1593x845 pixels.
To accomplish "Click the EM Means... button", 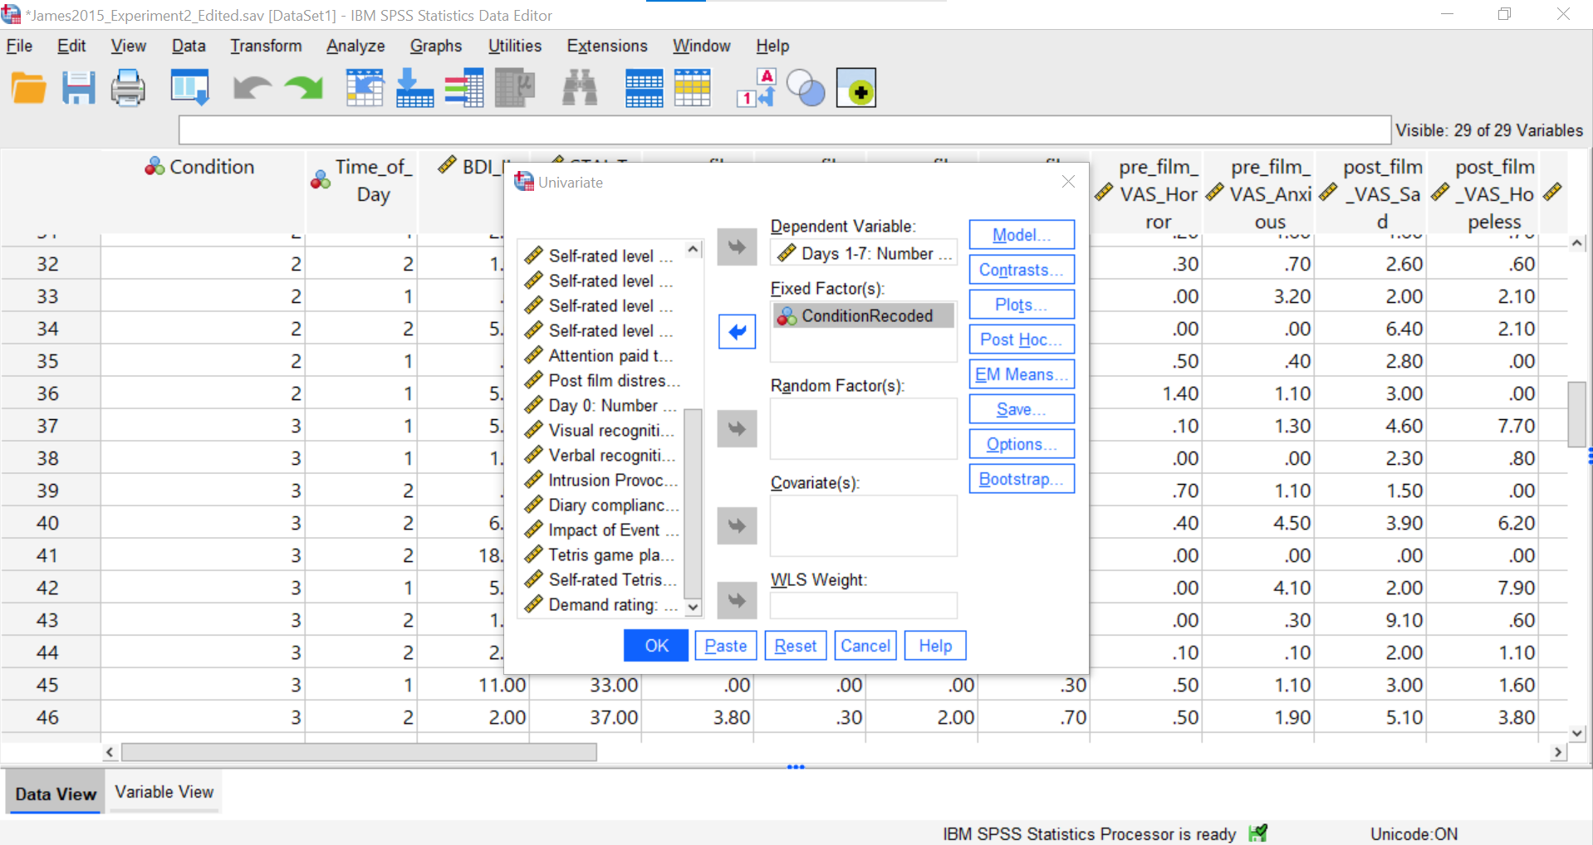I will [1022, 374].
